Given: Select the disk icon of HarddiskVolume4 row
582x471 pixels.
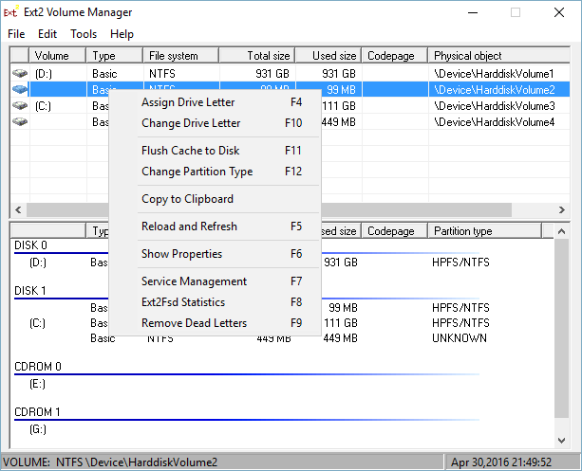Looking at the screenshot, I should 20,121.
